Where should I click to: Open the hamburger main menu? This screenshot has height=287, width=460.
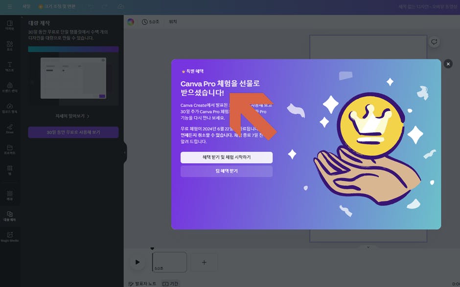(10, 6)
